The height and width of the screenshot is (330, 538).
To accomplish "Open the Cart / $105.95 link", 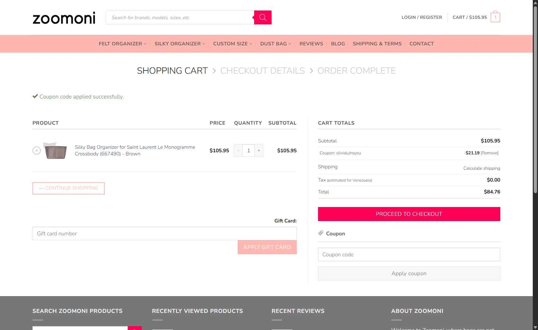I will 470,17.
